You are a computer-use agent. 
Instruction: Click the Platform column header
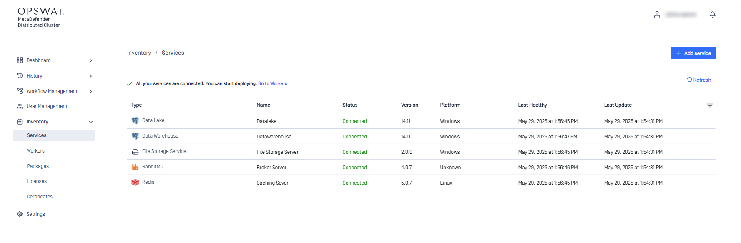(x=450, y=105)
